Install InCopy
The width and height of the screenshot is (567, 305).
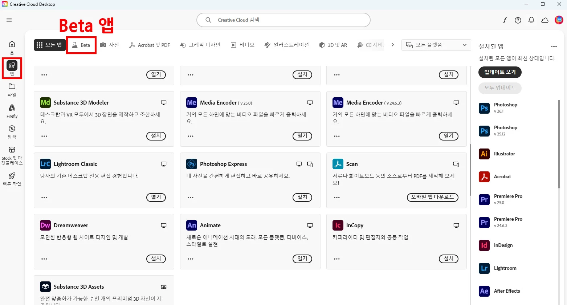coord(449,259)
